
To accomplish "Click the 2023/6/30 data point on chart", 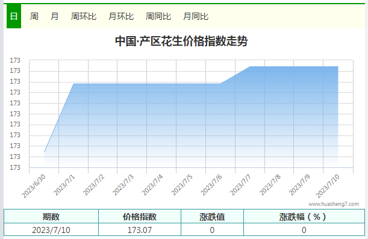I will 44,152.
